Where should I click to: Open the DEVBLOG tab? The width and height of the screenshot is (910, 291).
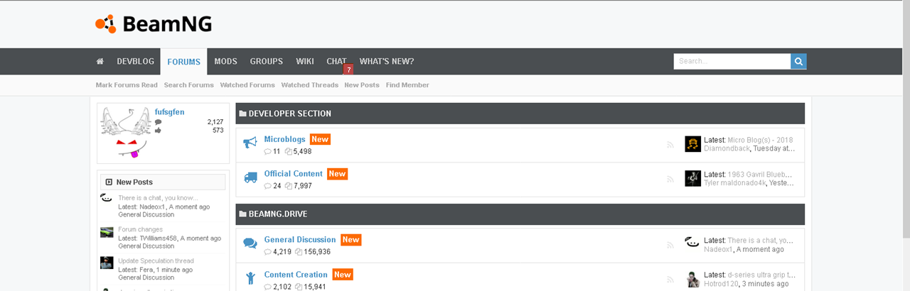tap(135, 62)
